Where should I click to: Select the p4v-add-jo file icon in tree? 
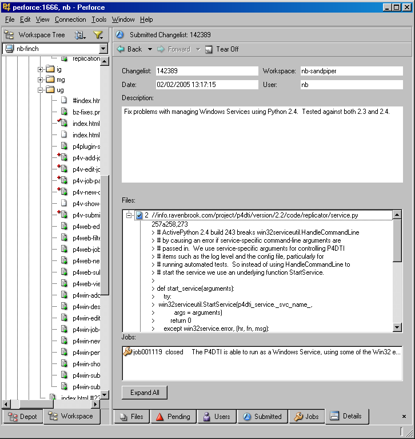click(x=63, y=158)
